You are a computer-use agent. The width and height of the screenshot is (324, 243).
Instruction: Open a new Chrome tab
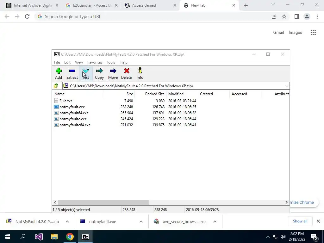246,6
